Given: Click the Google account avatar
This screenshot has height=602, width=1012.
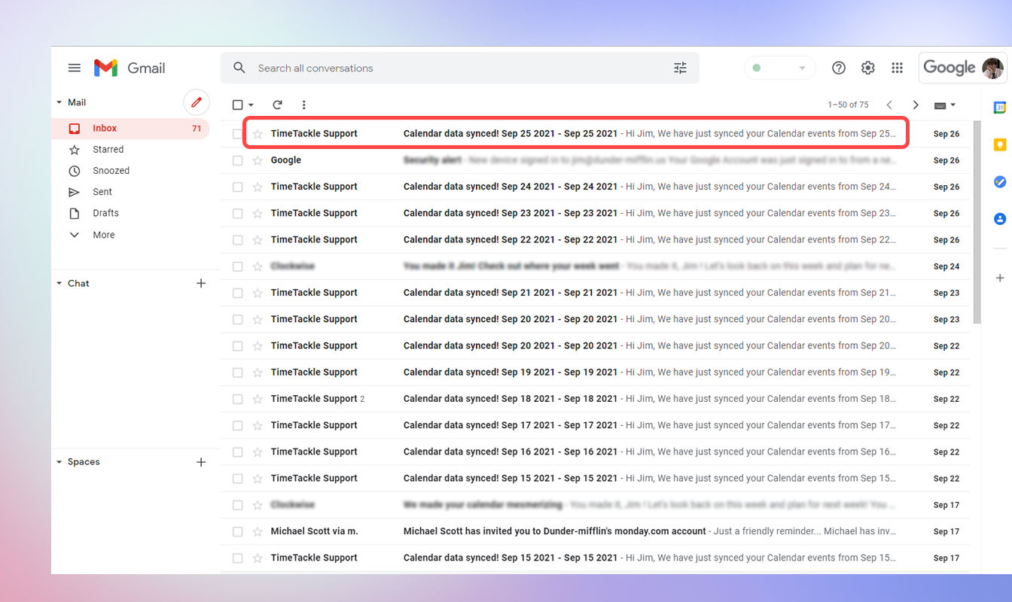Looking at the screenshot, I should (993, 68).
